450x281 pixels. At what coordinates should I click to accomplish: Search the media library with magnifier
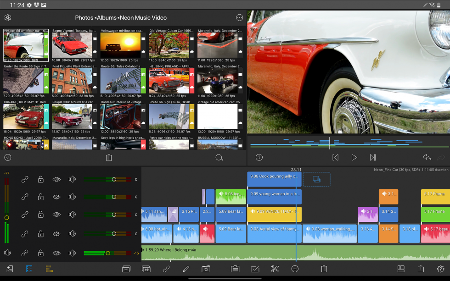[219, 158]
